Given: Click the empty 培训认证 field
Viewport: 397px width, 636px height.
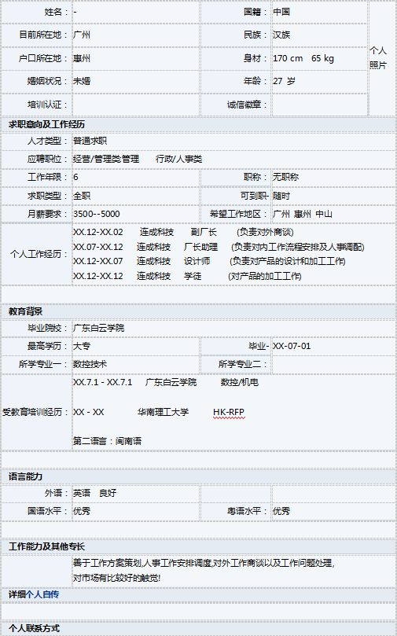Looking at the screenshot, I should tap(136, 105).
